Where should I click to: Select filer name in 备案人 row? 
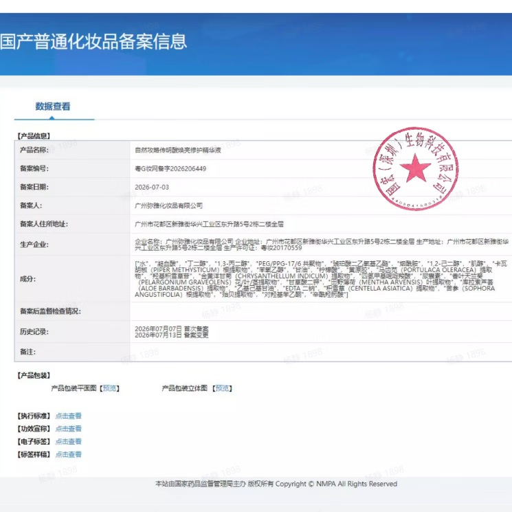(x=168, y=205)
